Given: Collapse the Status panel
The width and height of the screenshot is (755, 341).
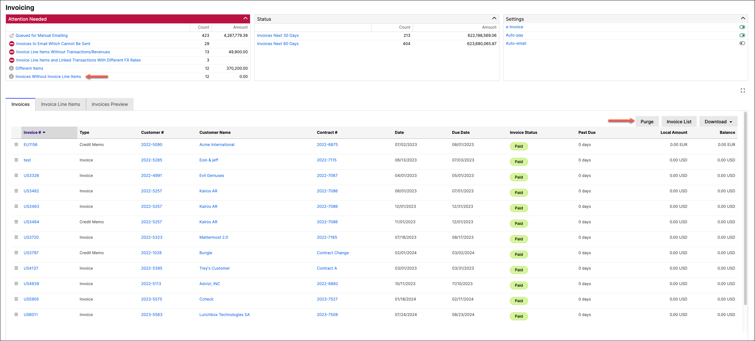Looking at the screenshot, I should [x=494, y=18].
